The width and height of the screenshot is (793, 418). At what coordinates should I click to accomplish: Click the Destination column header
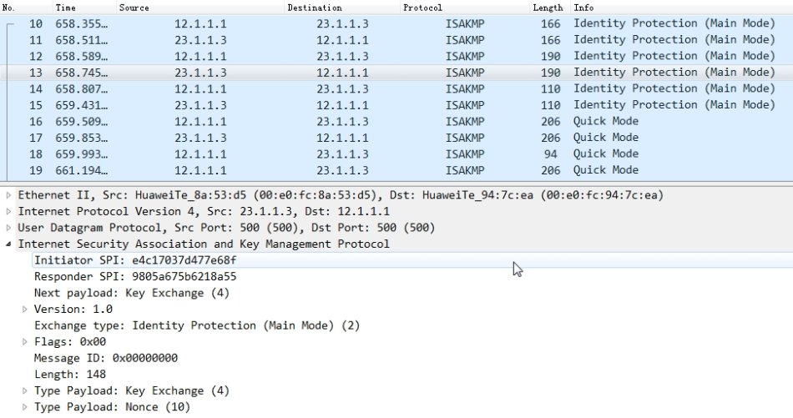pos(314,8)
